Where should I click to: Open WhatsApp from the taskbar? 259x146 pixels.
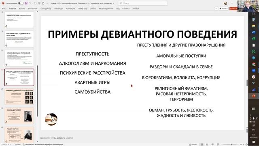tap(254, 52)
